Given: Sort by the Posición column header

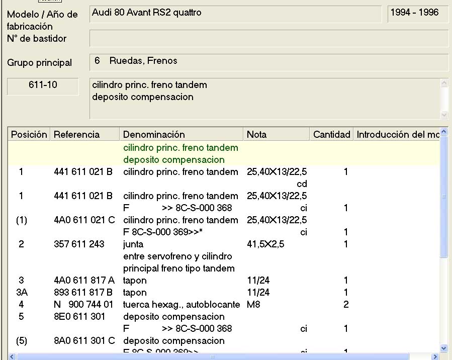Looking at the screenshot, I should click(x=29, y=134).
